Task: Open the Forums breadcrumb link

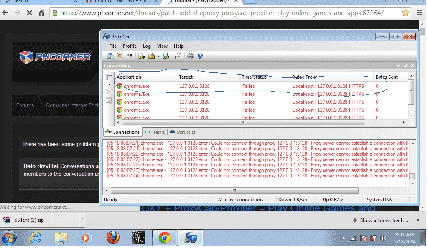Action: pos(25,105)
